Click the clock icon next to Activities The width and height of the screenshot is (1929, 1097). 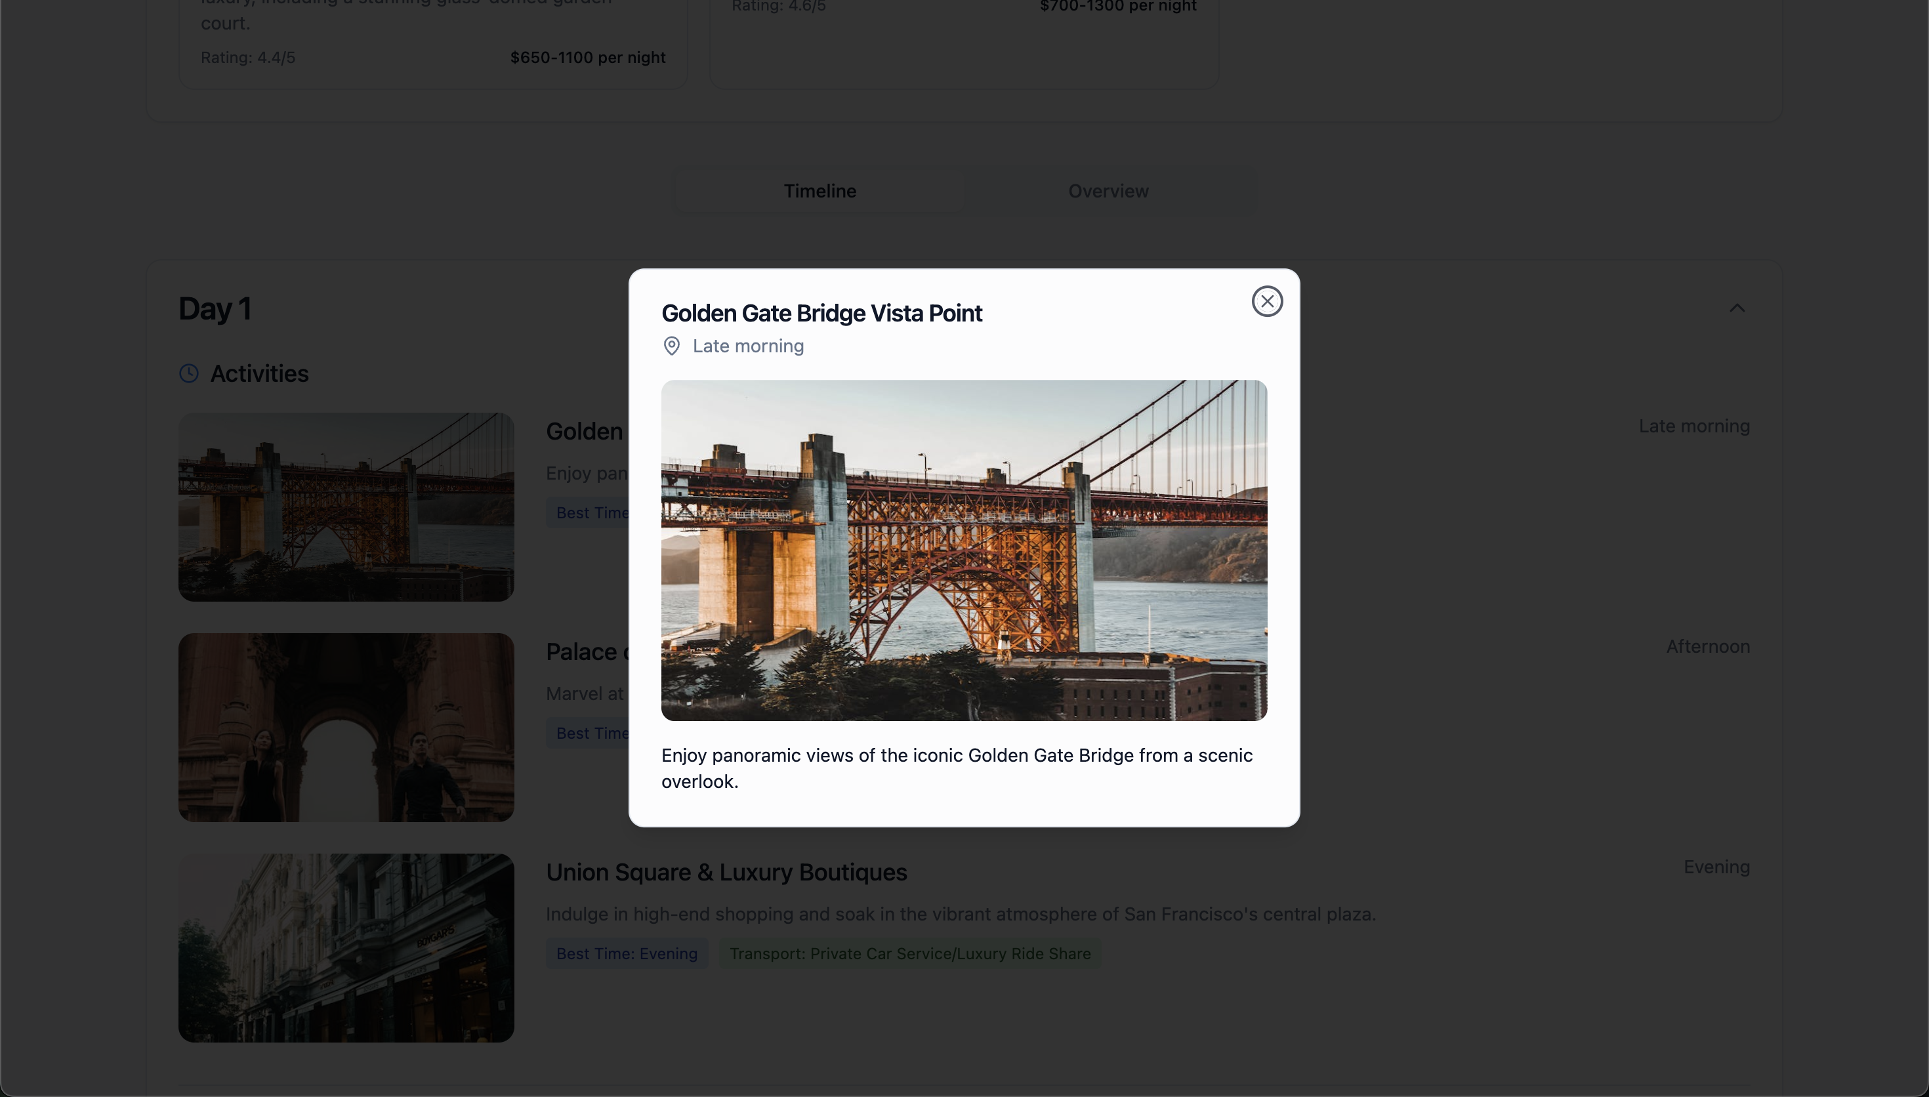click(x=189, y=374)
